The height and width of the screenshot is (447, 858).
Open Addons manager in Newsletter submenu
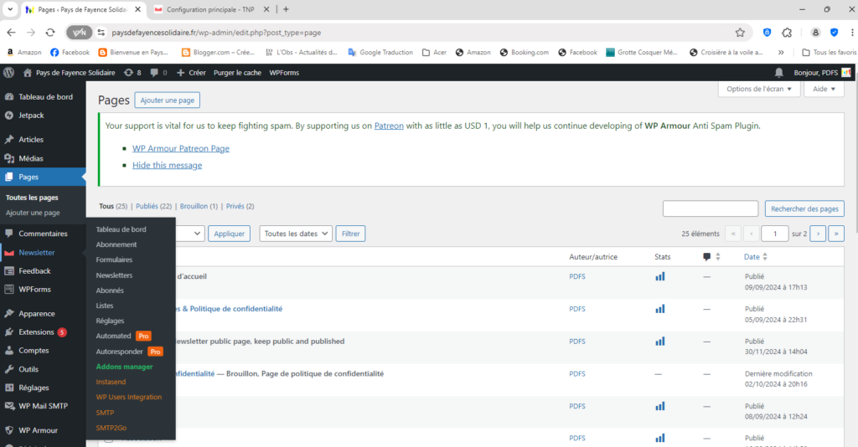coord(124,367)
